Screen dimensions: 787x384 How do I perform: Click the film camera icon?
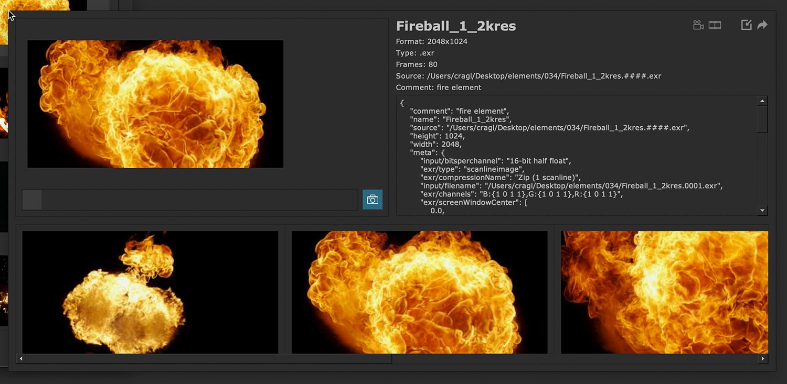click(x=698, y=25)
